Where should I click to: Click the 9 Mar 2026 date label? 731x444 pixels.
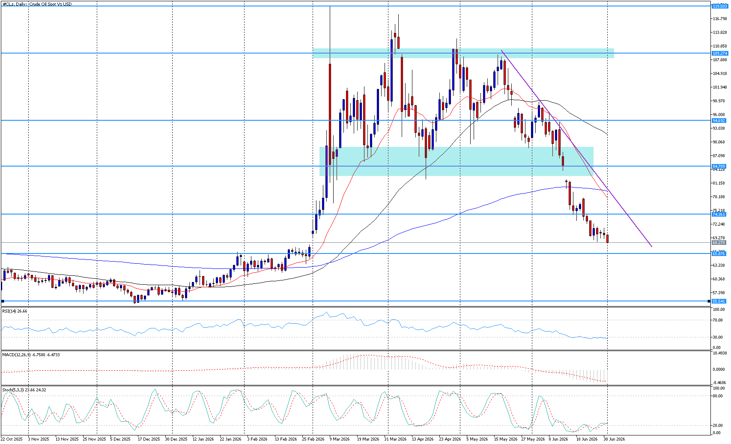point(340,439)
